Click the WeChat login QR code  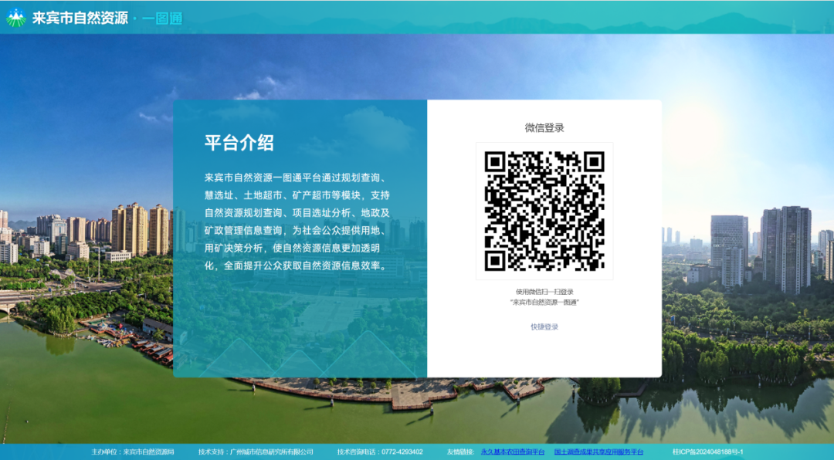[x=544, y=211]
